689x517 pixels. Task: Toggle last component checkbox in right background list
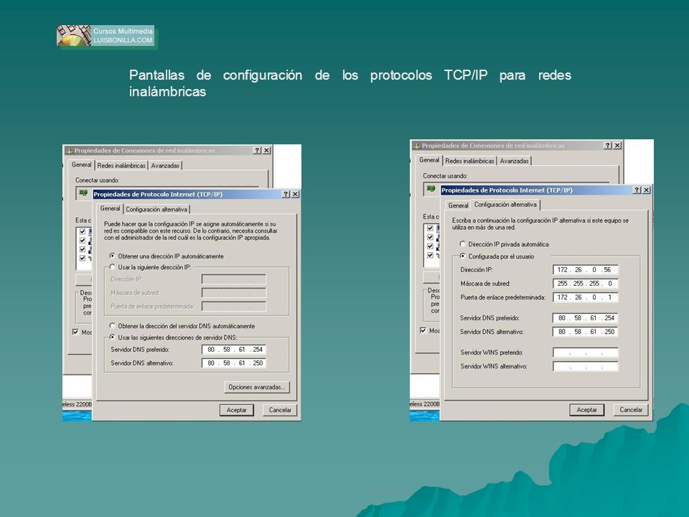point(430,255)
